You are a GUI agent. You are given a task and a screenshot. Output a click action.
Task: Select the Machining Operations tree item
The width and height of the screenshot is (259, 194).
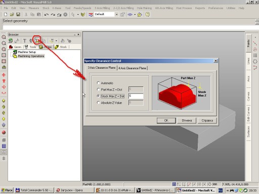point(31,56)
